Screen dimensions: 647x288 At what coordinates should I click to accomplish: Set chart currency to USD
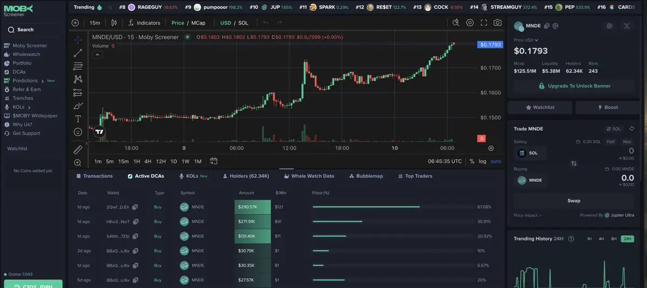pos(225,23)
